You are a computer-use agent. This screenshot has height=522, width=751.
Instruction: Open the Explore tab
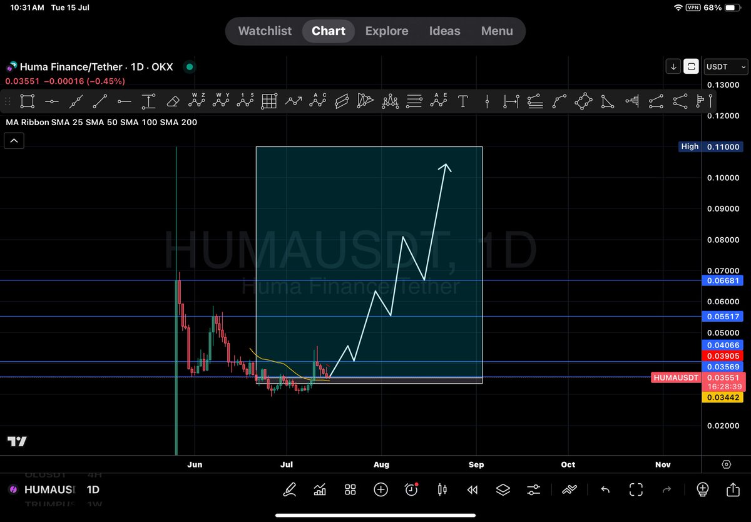[387, 31]
